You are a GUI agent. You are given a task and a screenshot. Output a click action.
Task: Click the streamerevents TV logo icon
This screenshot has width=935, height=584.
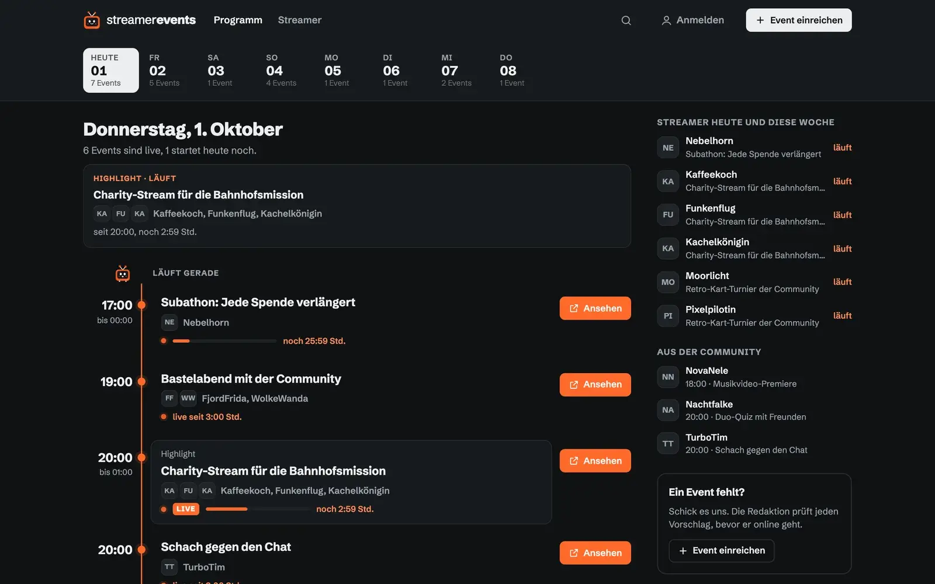click(92, 20)
